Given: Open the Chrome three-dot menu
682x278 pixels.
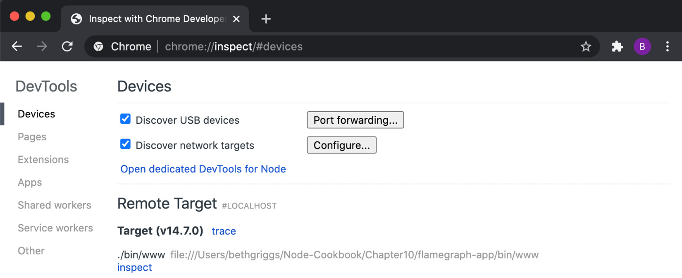Looking at the screenshot, I should tap(668, 46).
